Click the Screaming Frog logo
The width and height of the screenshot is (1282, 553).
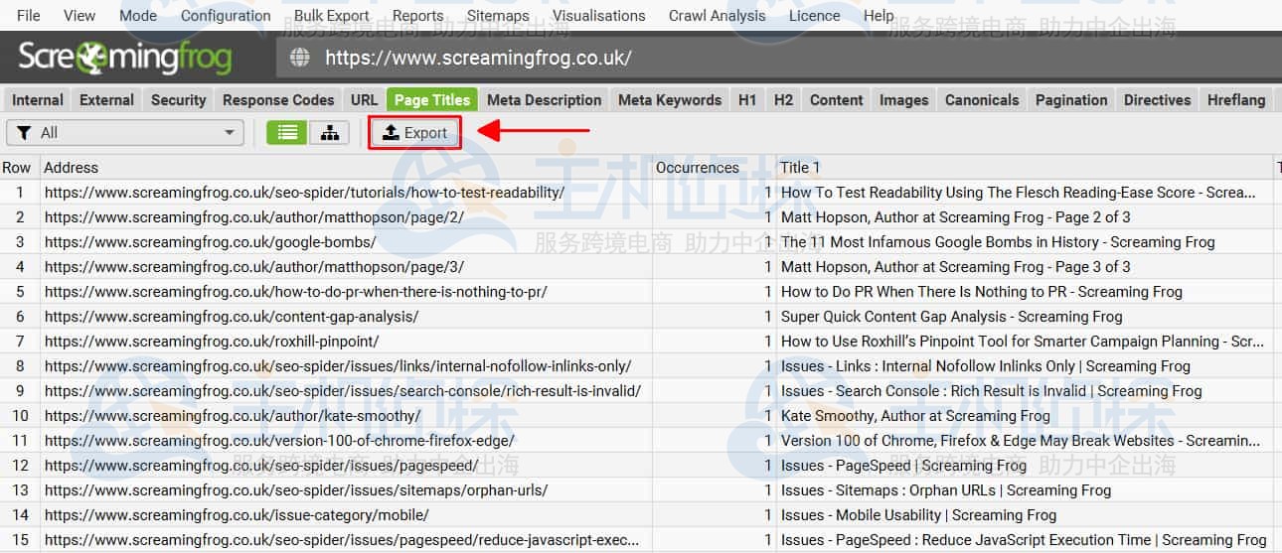click(125, 58)
